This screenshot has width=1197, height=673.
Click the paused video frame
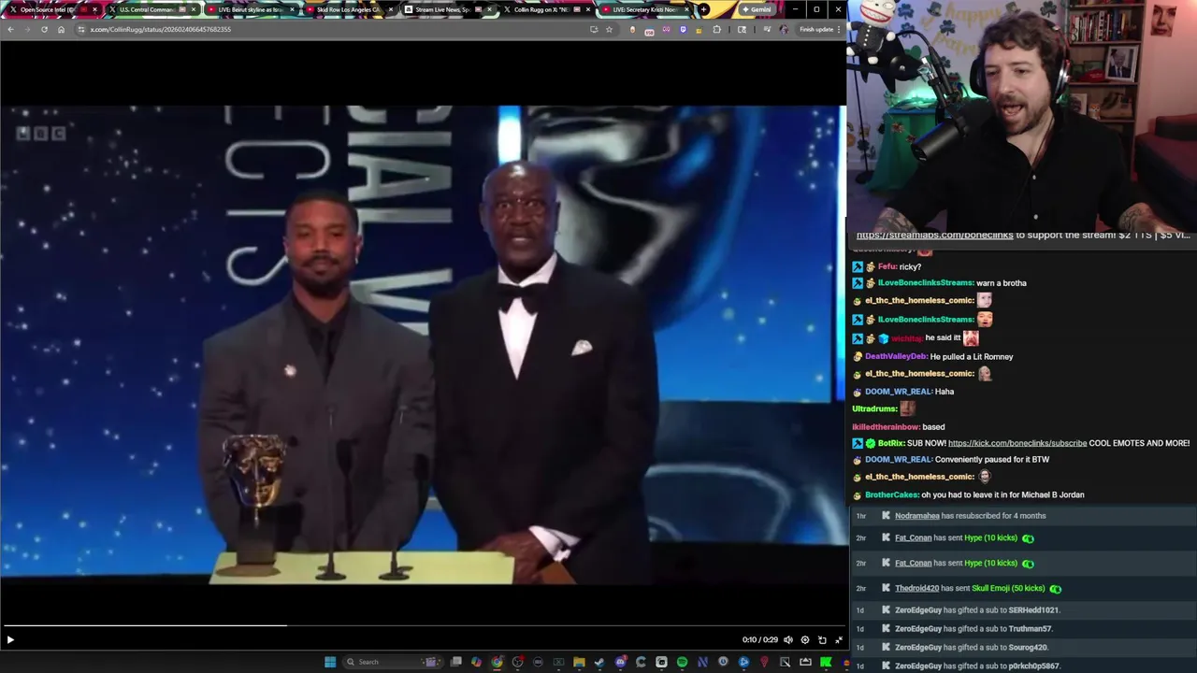[x=423, y=344]
